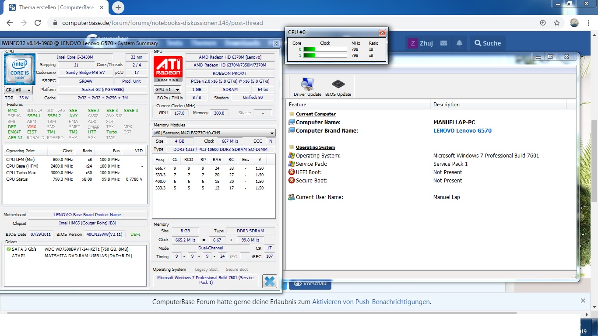Open a new Chrome tab
The height and width of the screenshot is (336, 598).
(x=118, y=7)
